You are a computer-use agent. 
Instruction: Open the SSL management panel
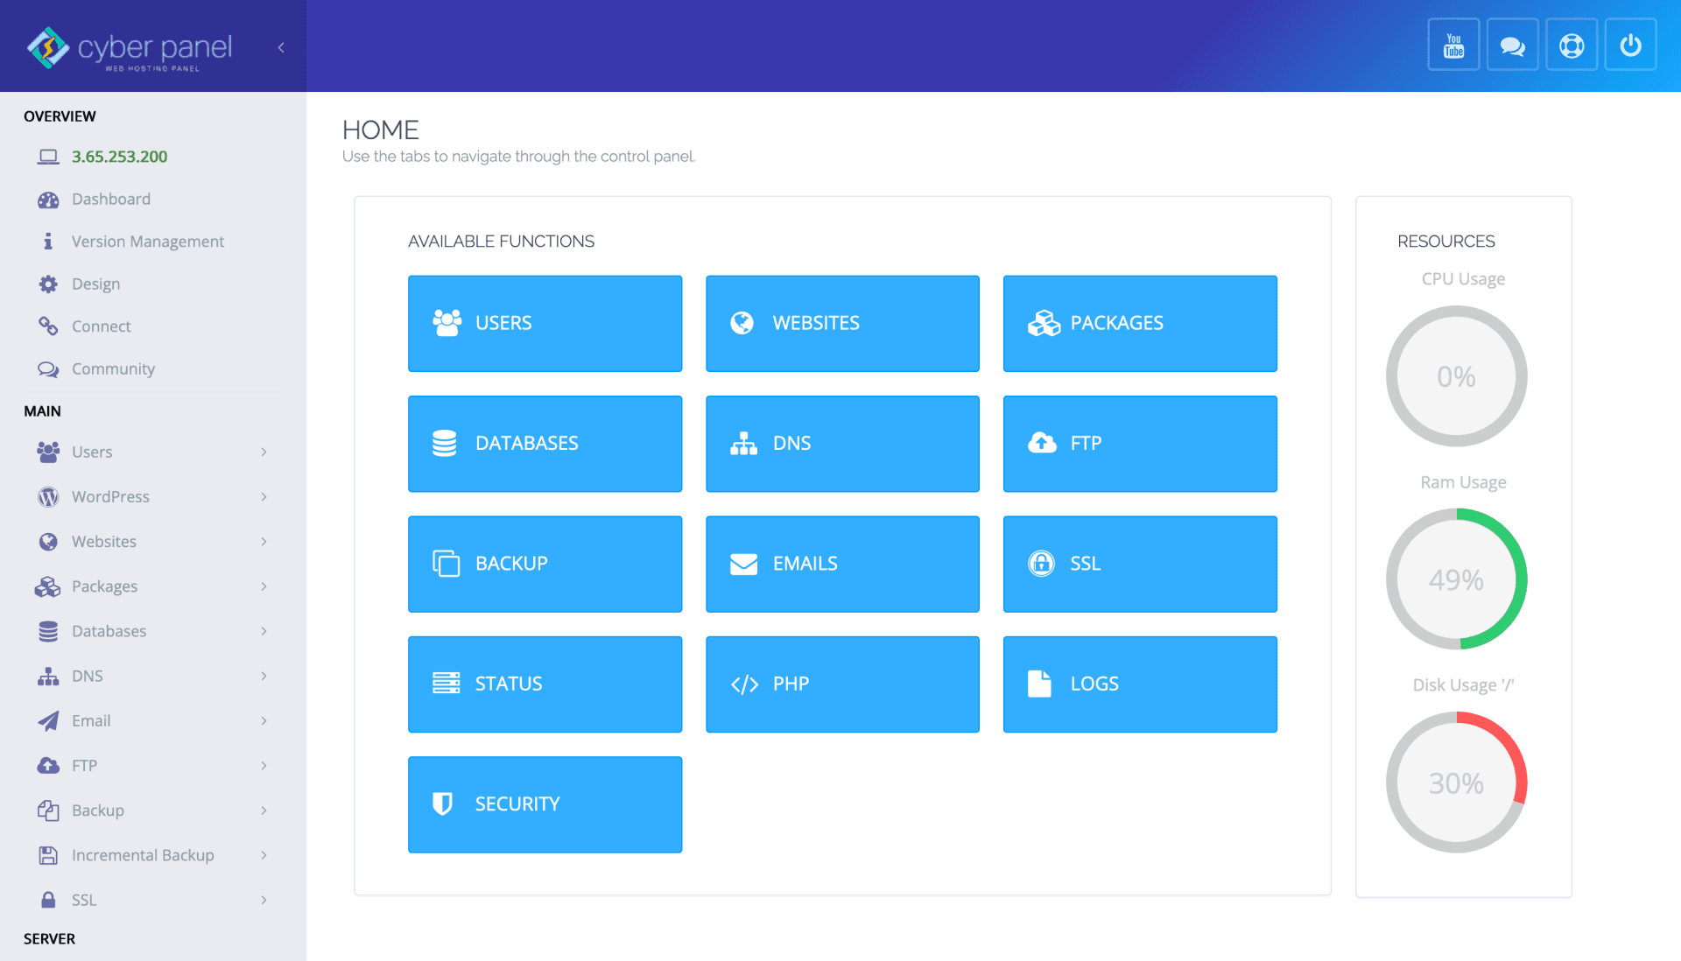tap(1140, 563)
